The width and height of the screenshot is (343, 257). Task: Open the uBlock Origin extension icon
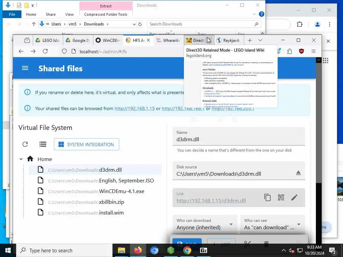click(301, 51)
